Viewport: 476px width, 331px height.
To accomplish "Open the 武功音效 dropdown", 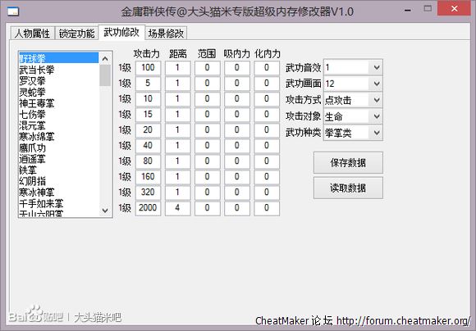I will (377, 68).
